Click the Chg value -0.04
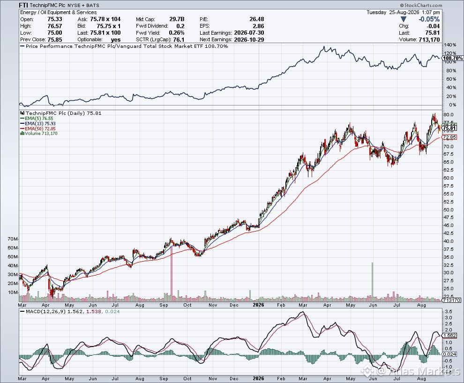The height and width of the screenshot is (383, 464). point(433,26)
